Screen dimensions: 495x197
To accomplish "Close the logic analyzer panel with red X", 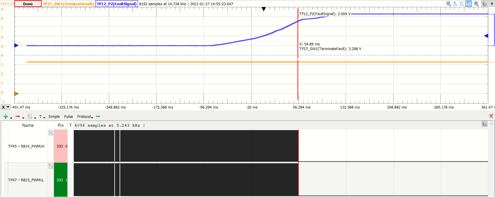I will point(491,116).
